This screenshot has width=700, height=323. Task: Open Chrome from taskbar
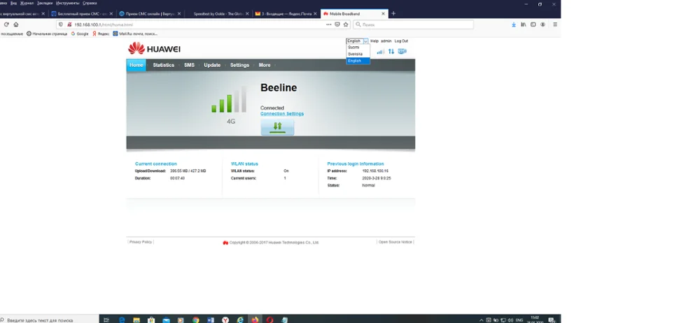point(196,320)
